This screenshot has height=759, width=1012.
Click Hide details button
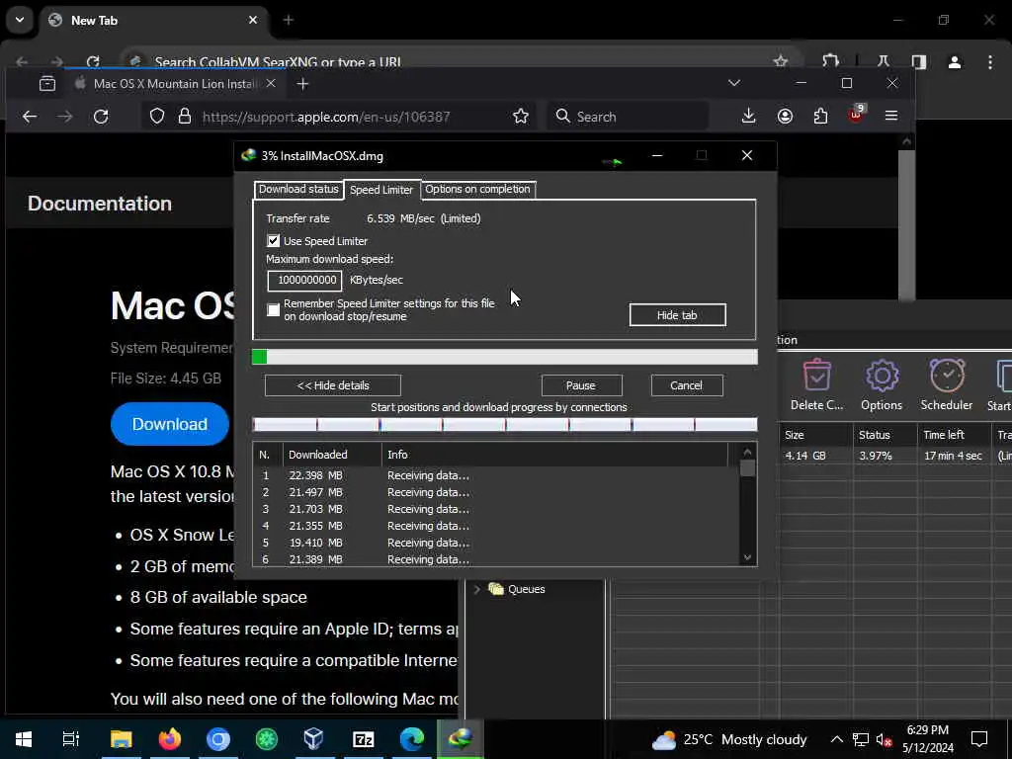click(x=333, y=385)
